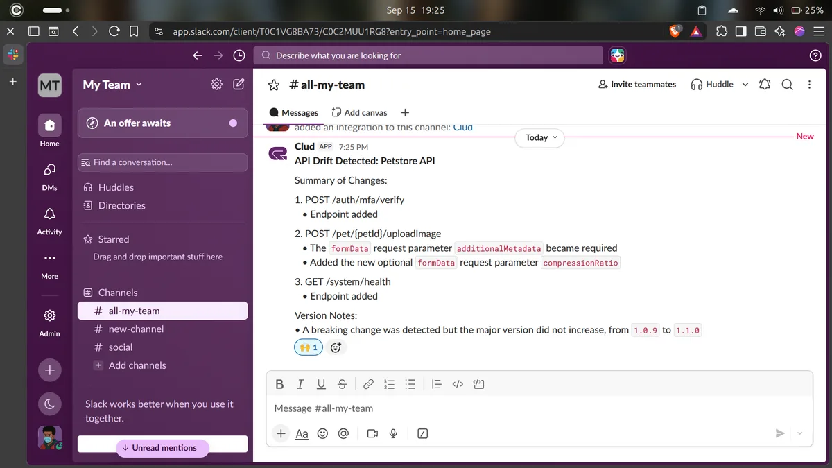Image resolution: width=832 pixels, height=468 pixels.
Task: Insert a code block in the composer
Action: click(478, 384)
